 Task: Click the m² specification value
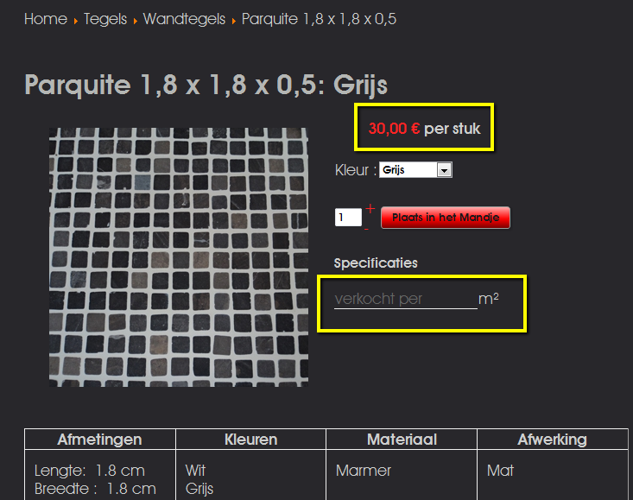click(489, 299)
